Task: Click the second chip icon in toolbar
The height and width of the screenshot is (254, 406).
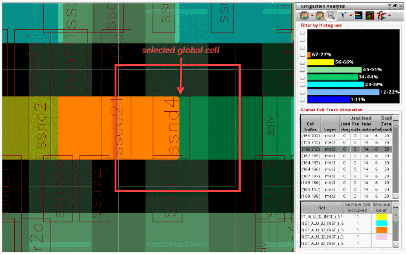Action: coord(320,16)
